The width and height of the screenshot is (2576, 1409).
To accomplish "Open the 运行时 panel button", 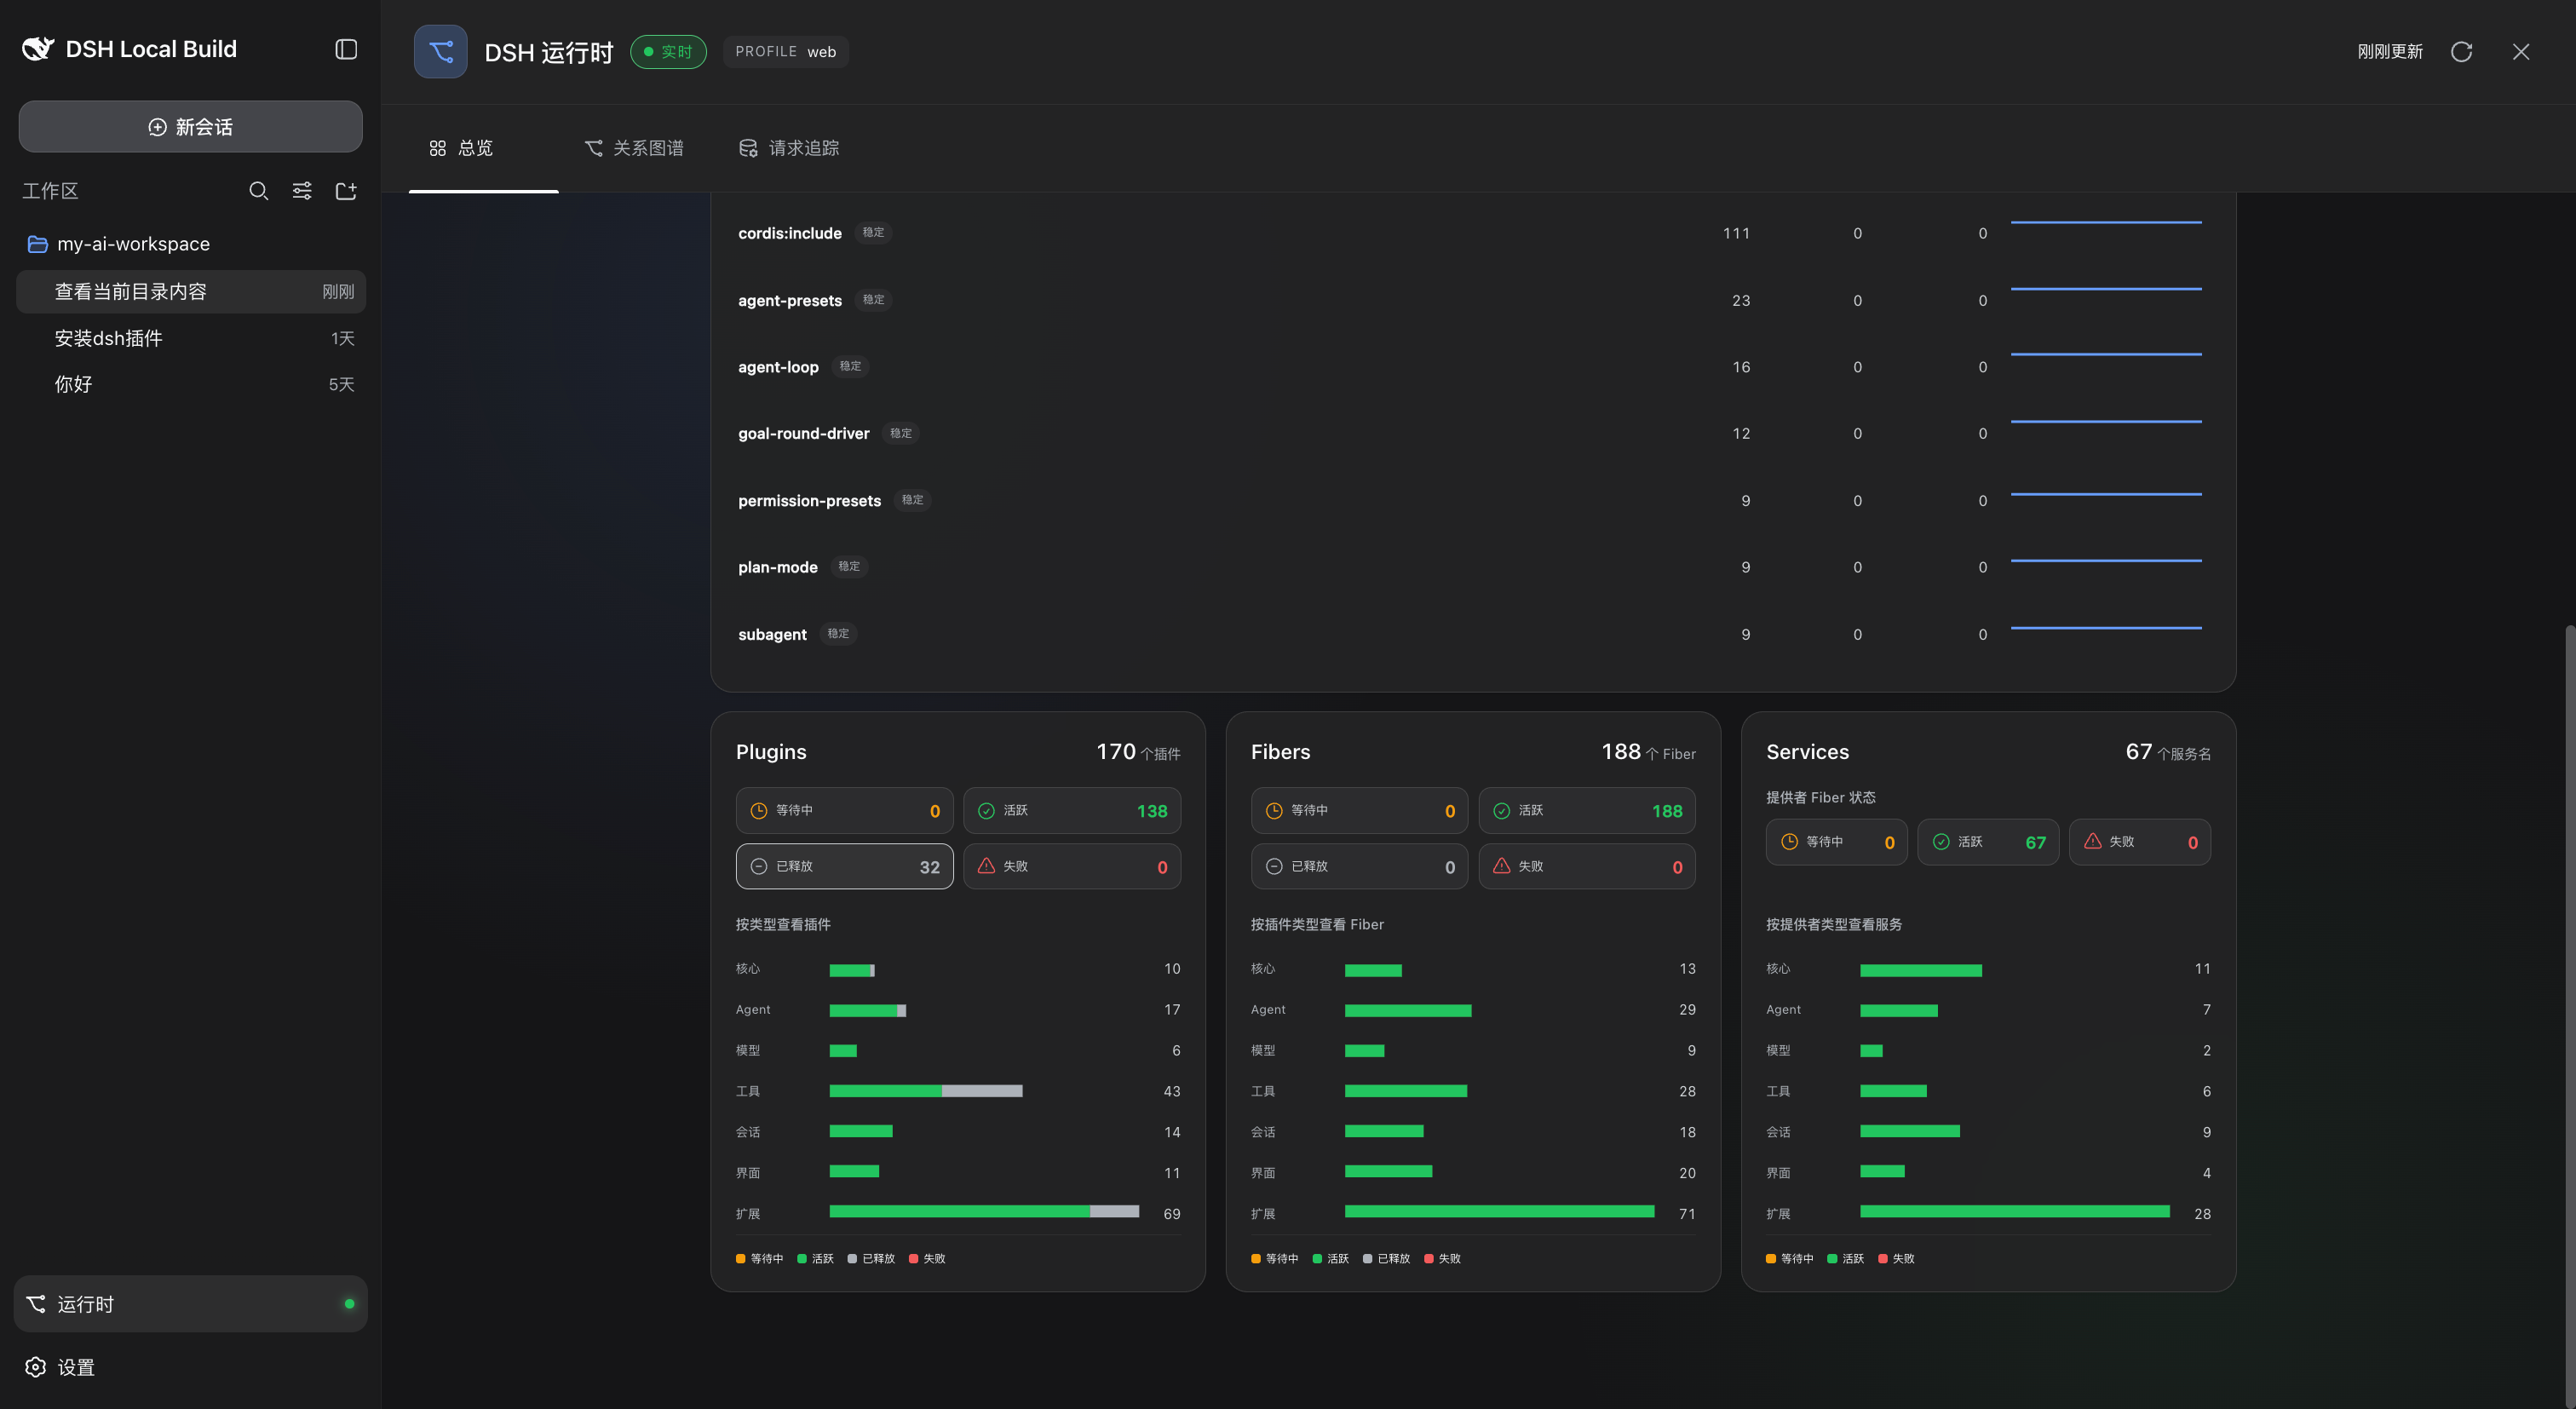I will pyautogui.click(x=190, y=1304).
